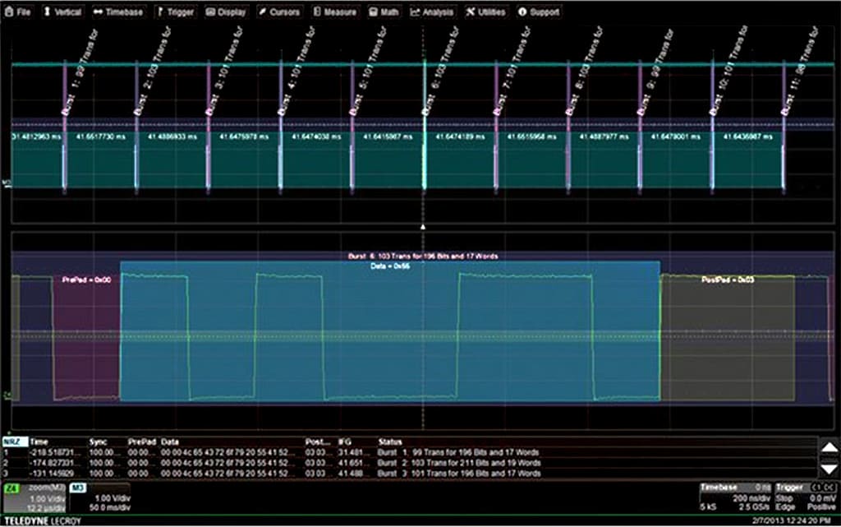This screenshot has width=841, height=527.
Task: Click the decode table up arrow
Action: click(830, 447)
